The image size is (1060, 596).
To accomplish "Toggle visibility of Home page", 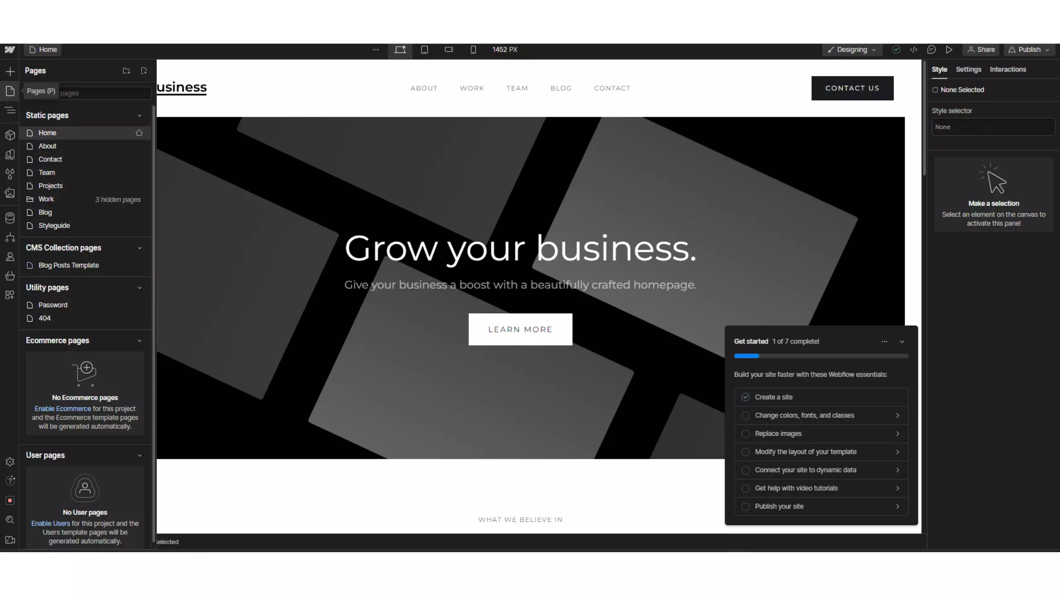I will [x=139, y=132].
